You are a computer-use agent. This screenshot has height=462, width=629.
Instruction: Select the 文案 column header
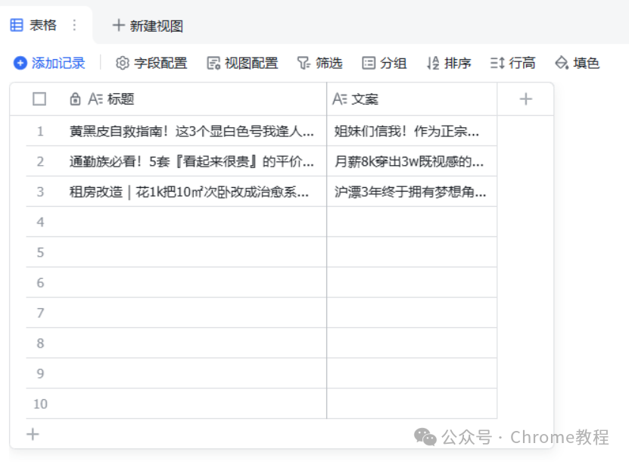(412, 98)
